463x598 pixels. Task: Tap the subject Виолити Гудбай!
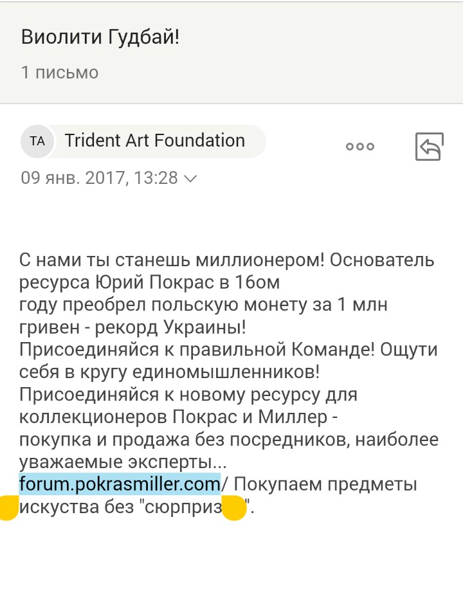[100, 37]
